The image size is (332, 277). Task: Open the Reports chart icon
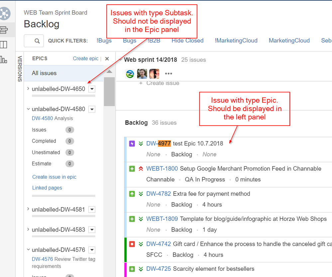(3, 60)
